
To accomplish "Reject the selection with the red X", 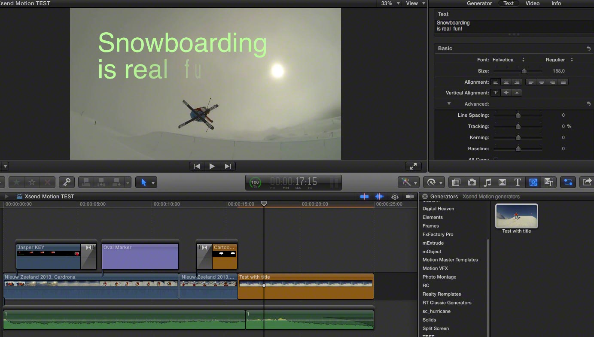I will [47, 182].
